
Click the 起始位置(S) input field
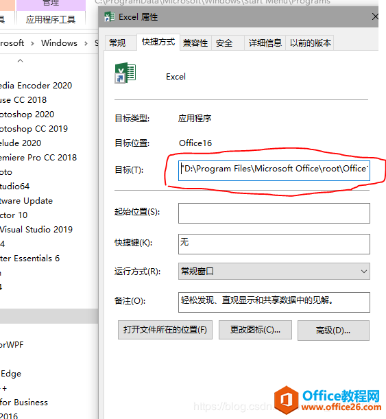tap(274, 213)
